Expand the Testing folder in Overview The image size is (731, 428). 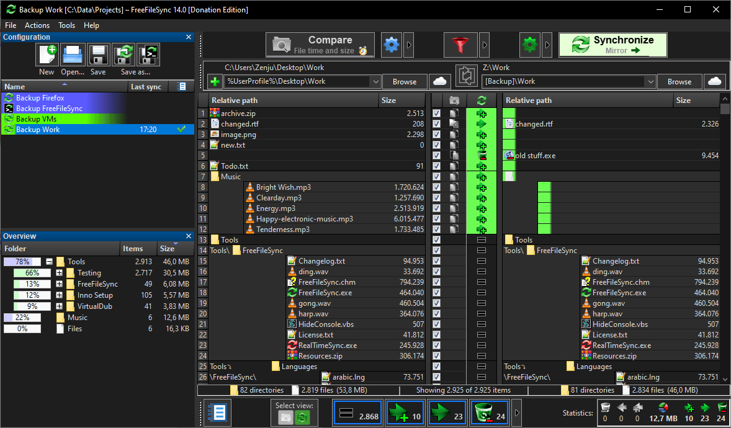59,273
